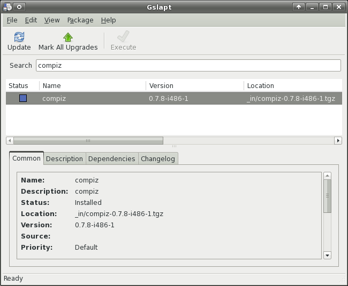Click the Installed status value in details
348x286 pixels.
(88, 202)
